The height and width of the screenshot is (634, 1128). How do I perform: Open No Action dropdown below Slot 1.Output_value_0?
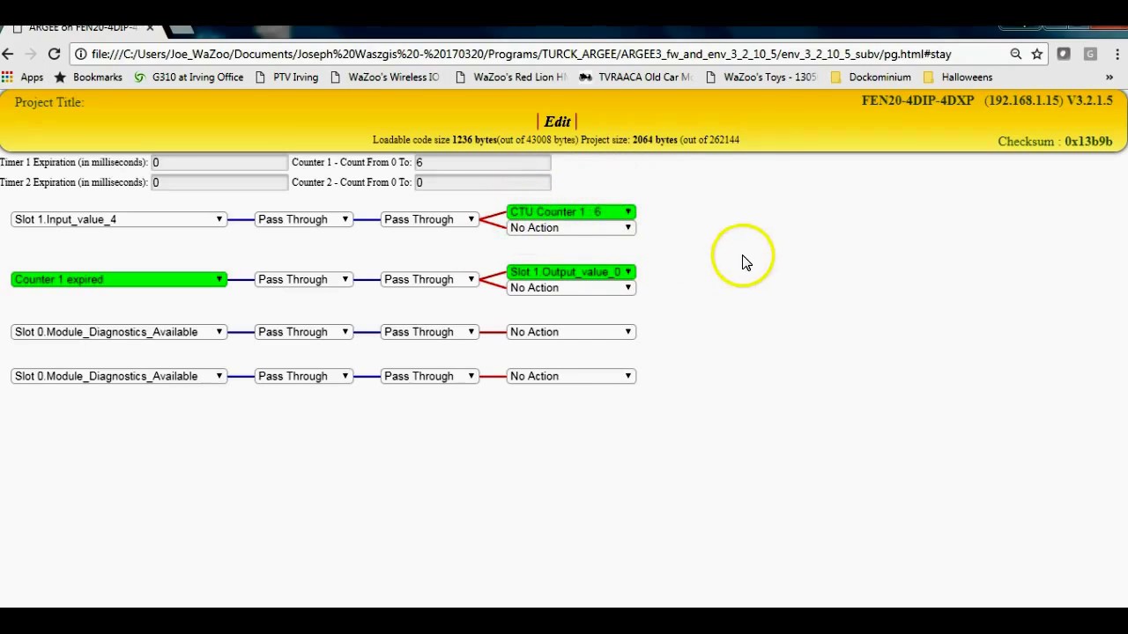571,288
